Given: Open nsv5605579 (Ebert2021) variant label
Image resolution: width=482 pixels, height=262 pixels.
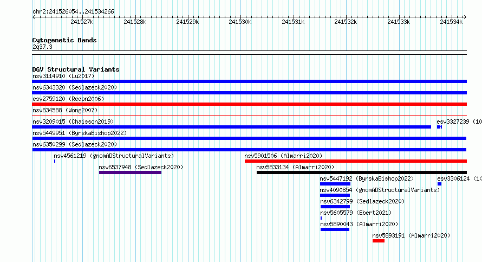Looking at the screenshot, I should [356, 213].
